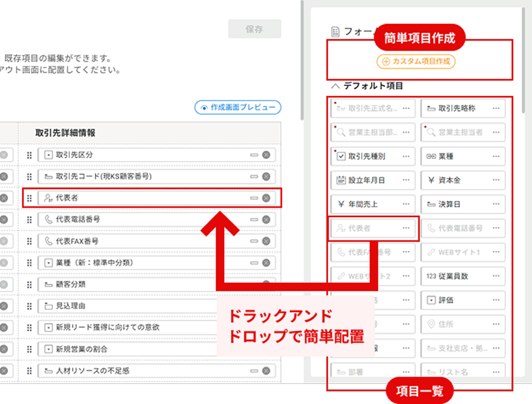Click カスタム項目作成 button

pos(416,61)
